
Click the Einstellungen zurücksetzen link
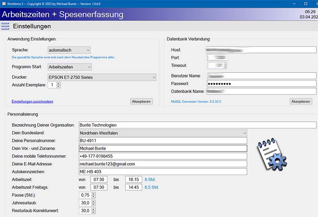(33, 101)
